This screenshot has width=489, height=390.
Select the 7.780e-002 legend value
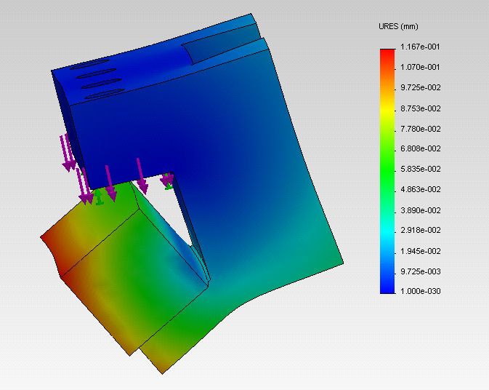click(421, 129)
